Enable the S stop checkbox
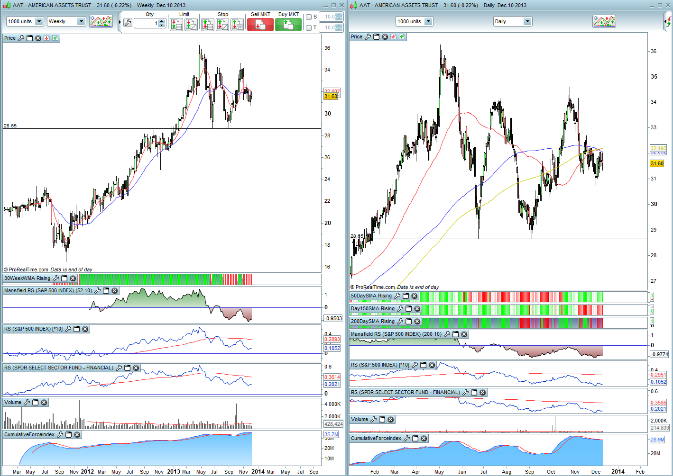The width and height of the screenshot is (673, 476). 309,17
